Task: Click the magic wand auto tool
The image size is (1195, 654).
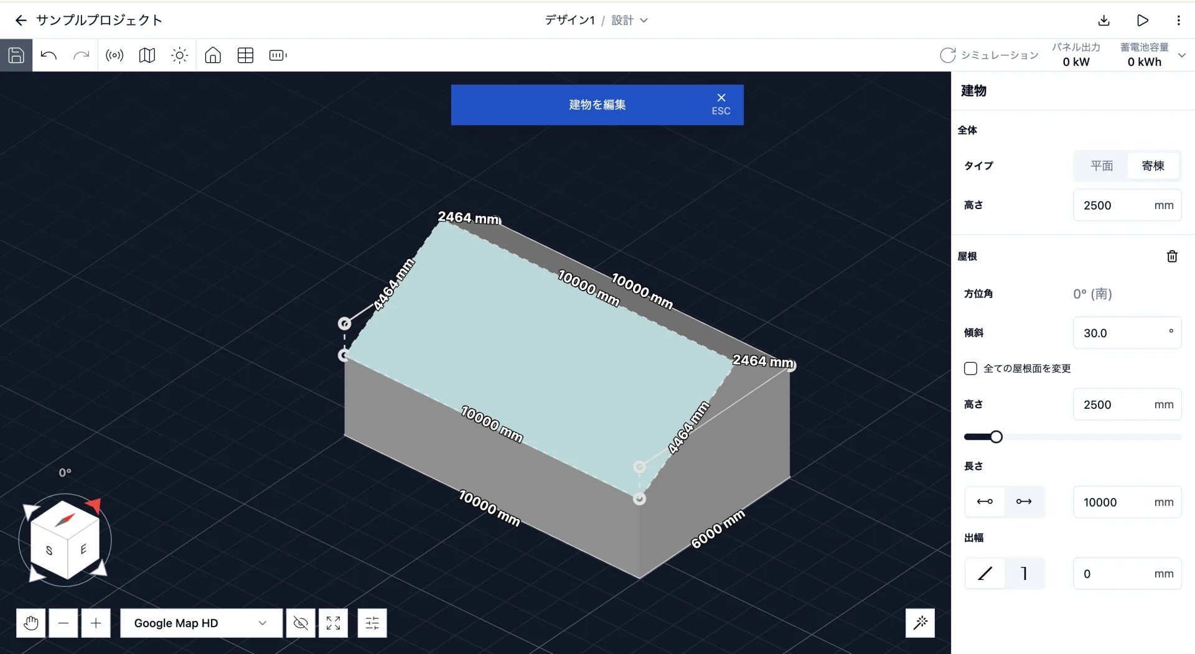Action: tap(920, 623)
